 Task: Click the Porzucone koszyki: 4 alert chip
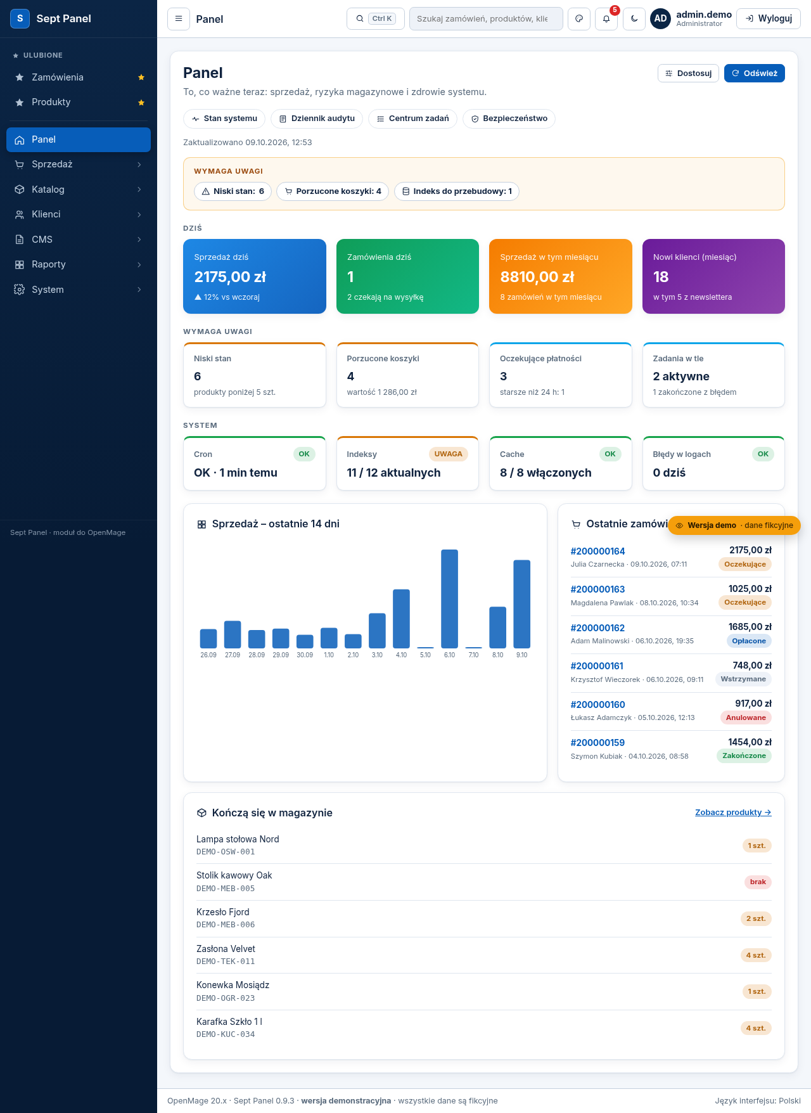[333, 191]
